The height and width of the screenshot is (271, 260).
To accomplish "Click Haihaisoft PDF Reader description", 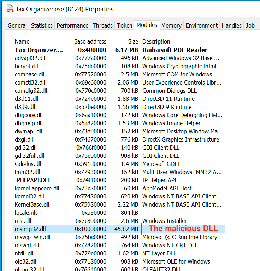I will pyautogui.click(x=175, y=50).
